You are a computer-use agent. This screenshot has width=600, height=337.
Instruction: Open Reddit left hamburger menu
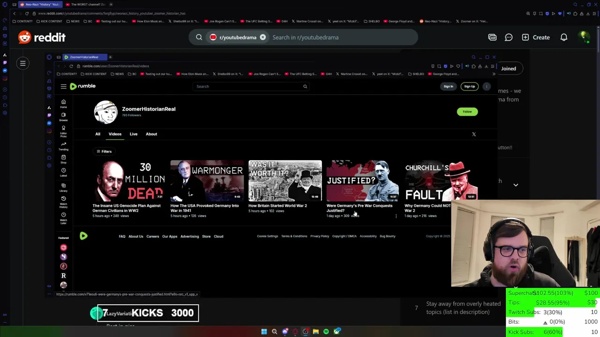coord(22,63)
